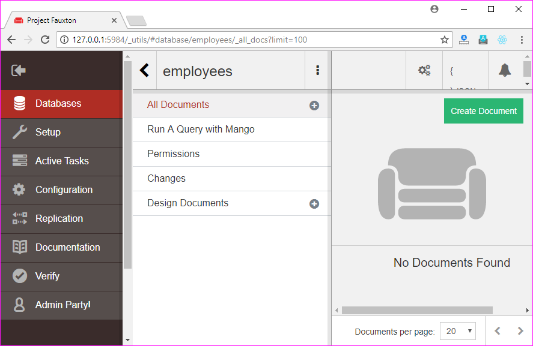
Task: Add new item with plus beside All Documents
Action: click(x=314, y=106)
